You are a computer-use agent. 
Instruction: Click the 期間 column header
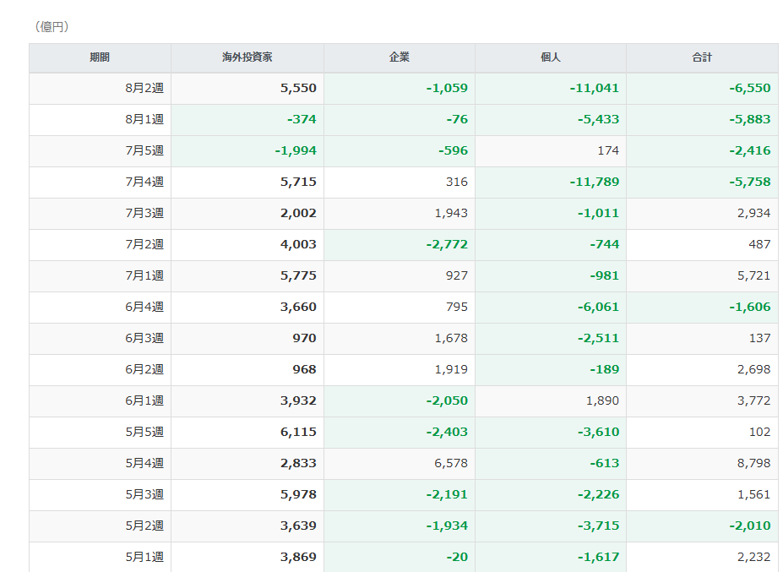tap(100, 57)
